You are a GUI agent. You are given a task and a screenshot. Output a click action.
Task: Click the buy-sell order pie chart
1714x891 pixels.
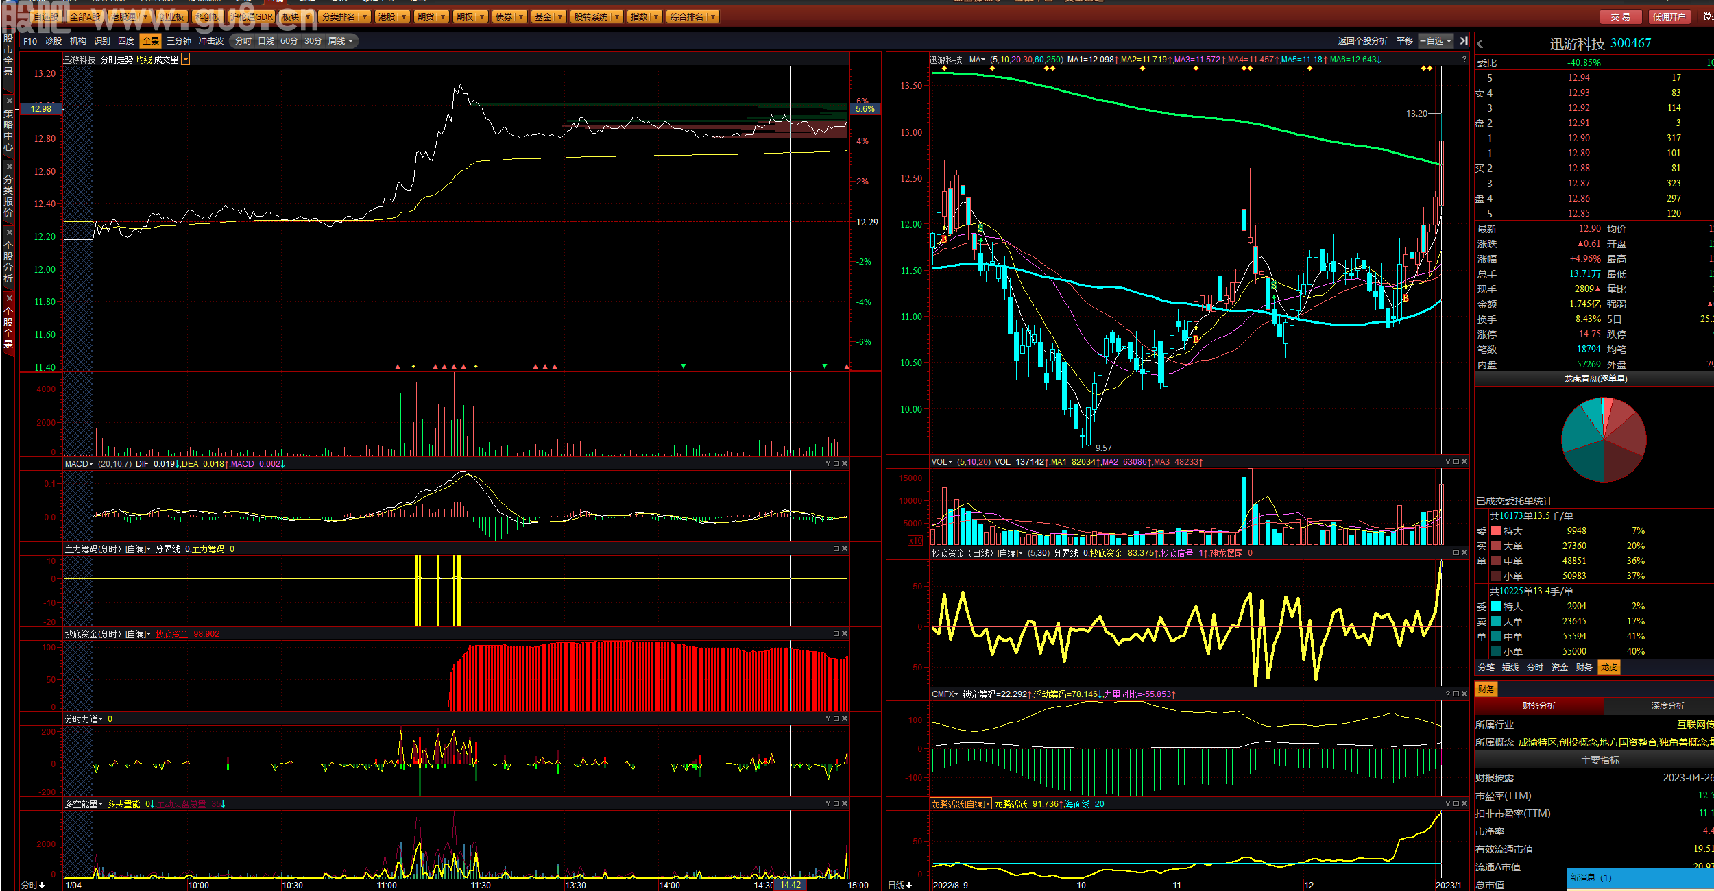point(1604,439)
